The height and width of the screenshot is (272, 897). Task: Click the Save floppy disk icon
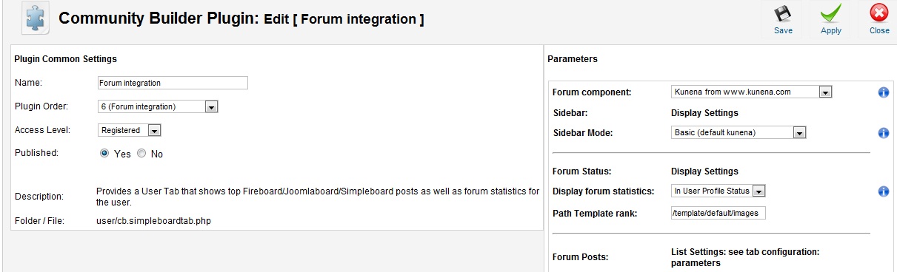(783, 14)
